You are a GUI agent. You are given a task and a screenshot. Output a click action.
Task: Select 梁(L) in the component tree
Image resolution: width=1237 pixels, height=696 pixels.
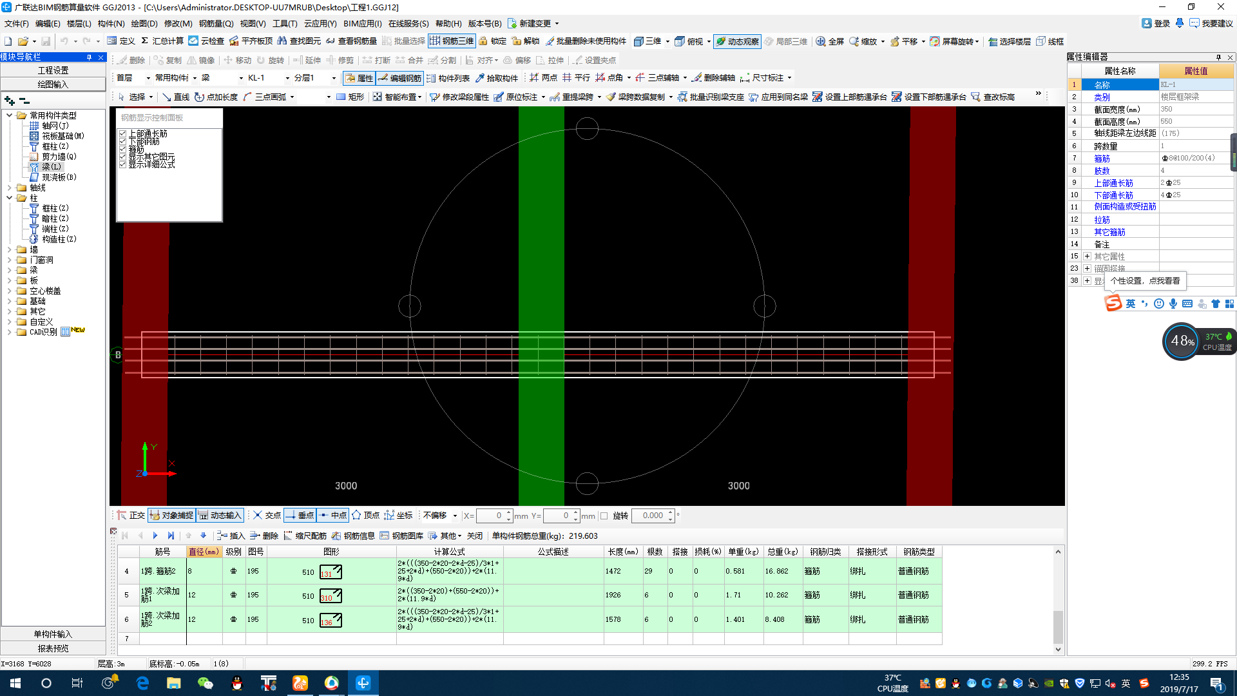coord(52,167)
